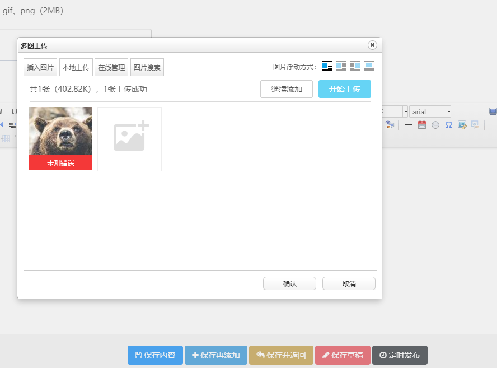Image resolution: width=497 pixels, height=368 pixels.
Task: Choose the second image float layout option
Action: [341, 66]
